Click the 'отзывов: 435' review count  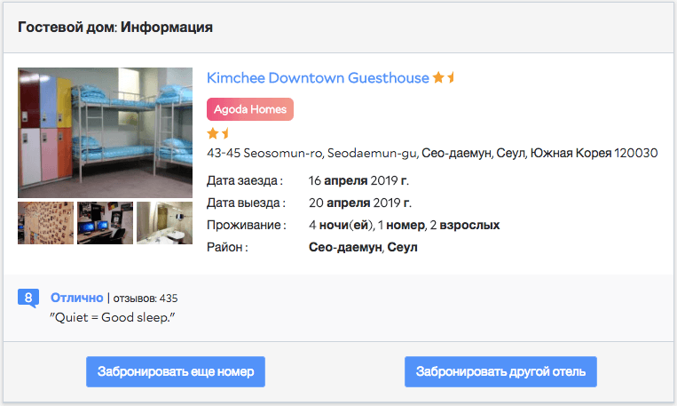[x=146, y=299]
